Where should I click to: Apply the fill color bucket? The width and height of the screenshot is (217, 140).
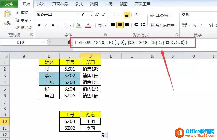click(78, 25)
